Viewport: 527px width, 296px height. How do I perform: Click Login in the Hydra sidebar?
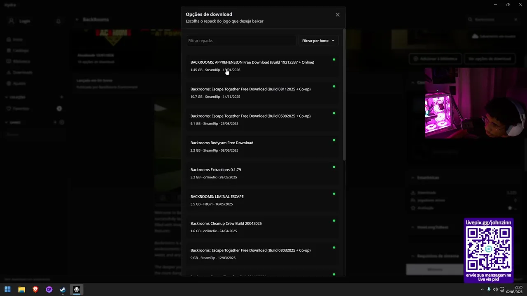25,21
